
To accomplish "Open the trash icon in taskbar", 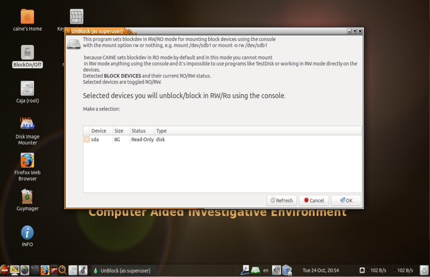I will click(424, 270).
